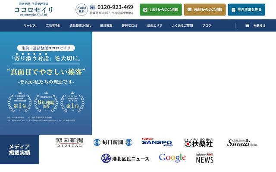Screen dimensions: 276x172
Task: Click the SANSPO.COM logo
Action: [157, 142]
